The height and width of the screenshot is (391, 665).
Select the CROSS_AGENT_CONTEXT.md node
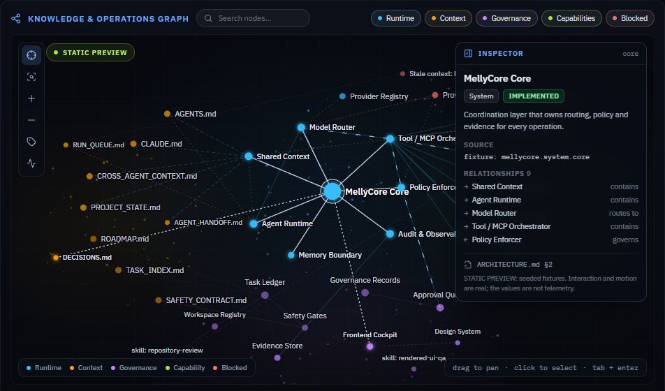pos(89,176)
